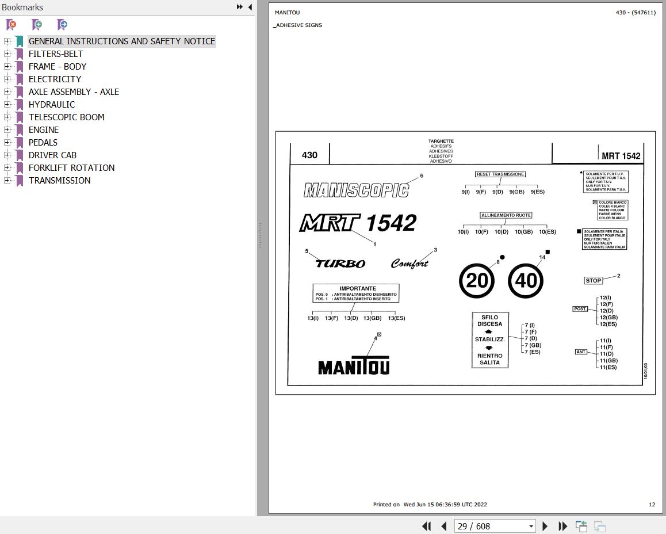Viewport: 666px width, 534px height.
Task: Expand the PEDALS bookmark node
Action: (7, 142)
